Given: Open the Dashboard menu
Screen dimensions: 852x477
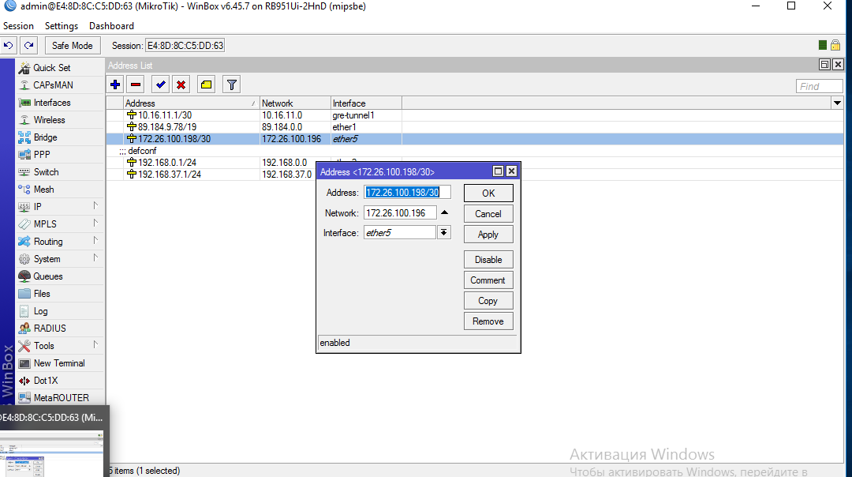Looking at the screenshot, I should (111, 26).
